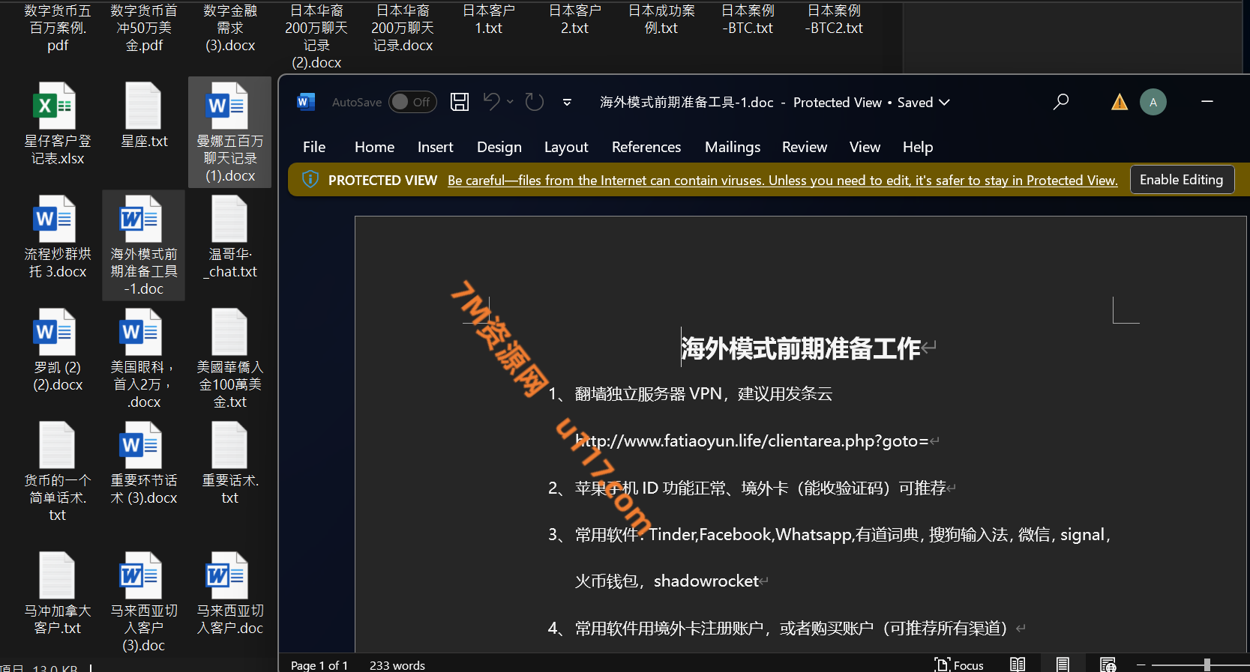This screenshot has width=1250, height=672.
Task: Open the File menu
Action: point(313,147)
